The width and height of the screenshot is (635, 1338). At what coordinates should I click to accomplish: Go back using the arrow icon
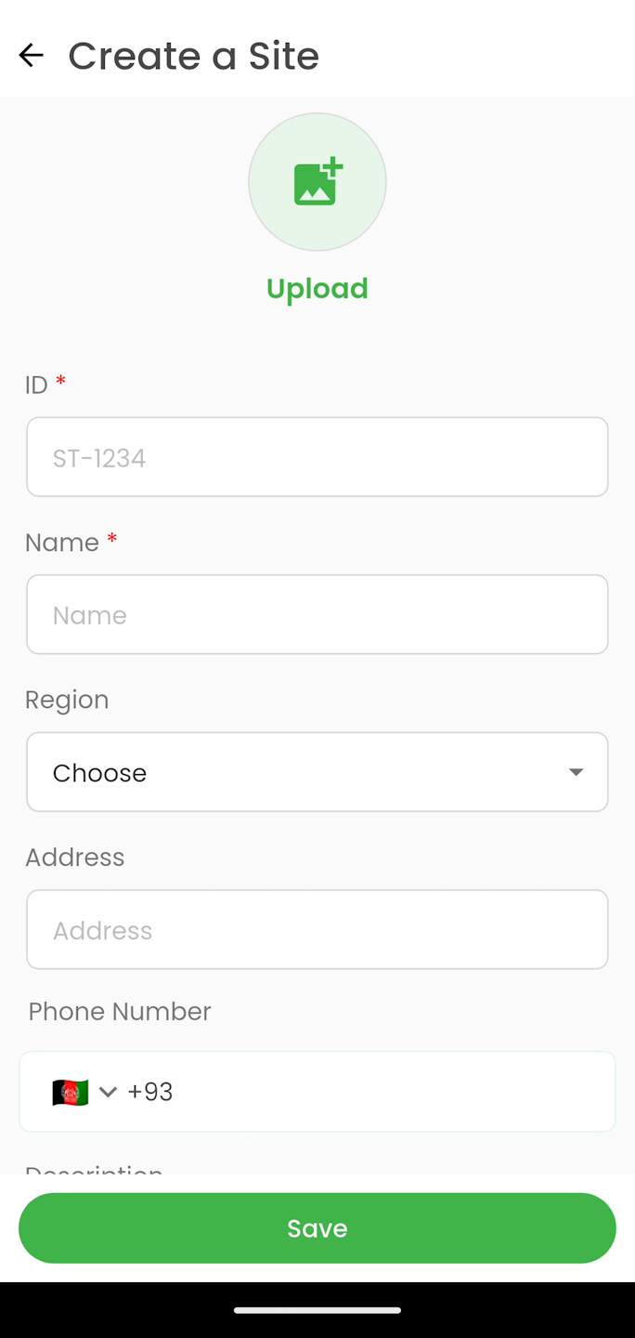[x=31, y=56]
